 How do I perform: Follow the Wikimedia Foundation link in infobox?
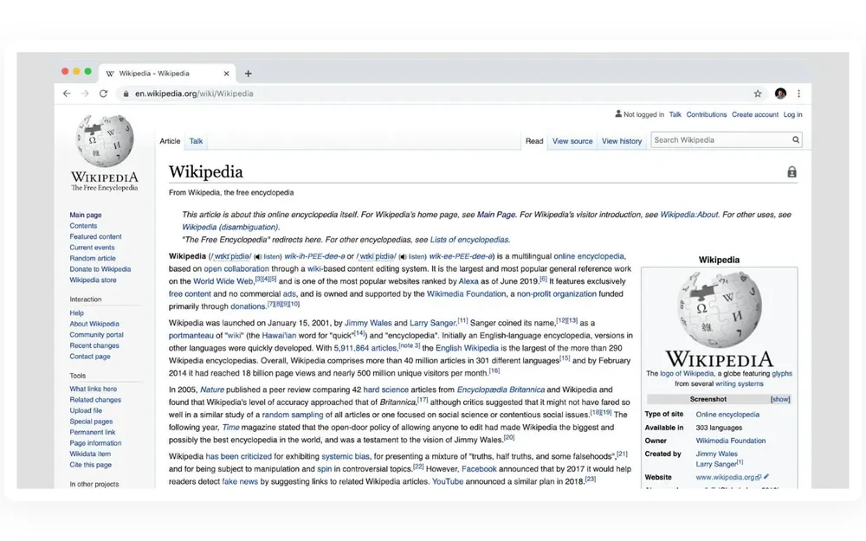tap(731, 441)
